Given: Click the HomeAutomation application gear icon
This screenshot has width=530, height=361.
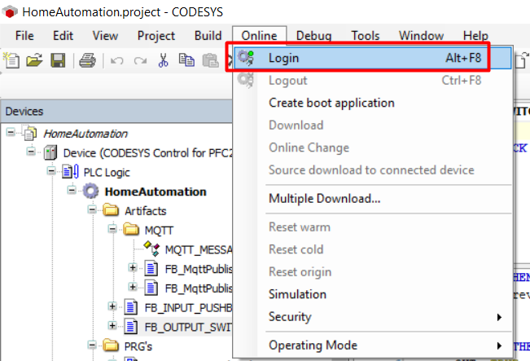Looking at the screenshot, I should [91, 192].
